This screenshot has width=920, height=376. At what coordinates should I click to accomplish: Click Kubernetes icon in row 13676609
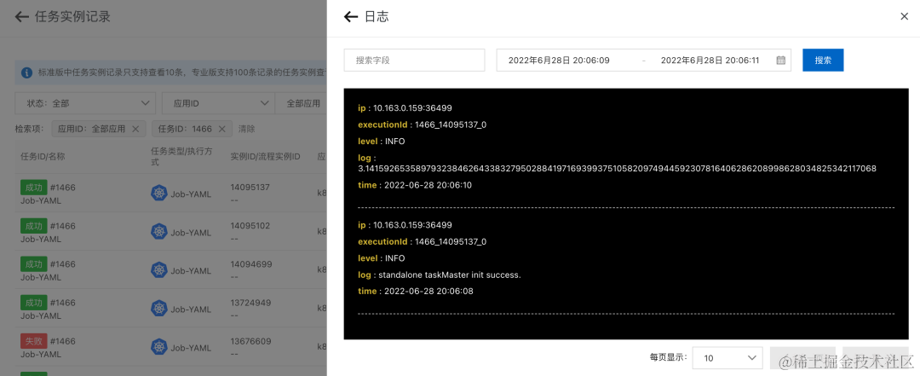[x=159, y=347]
